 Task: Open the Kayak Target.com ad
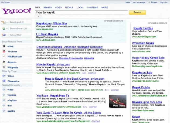[136, 117]
